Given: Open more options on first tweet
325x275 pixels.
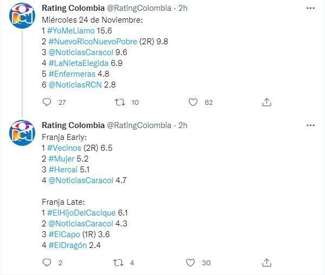Looking at the screenshot, I should 310,8.
